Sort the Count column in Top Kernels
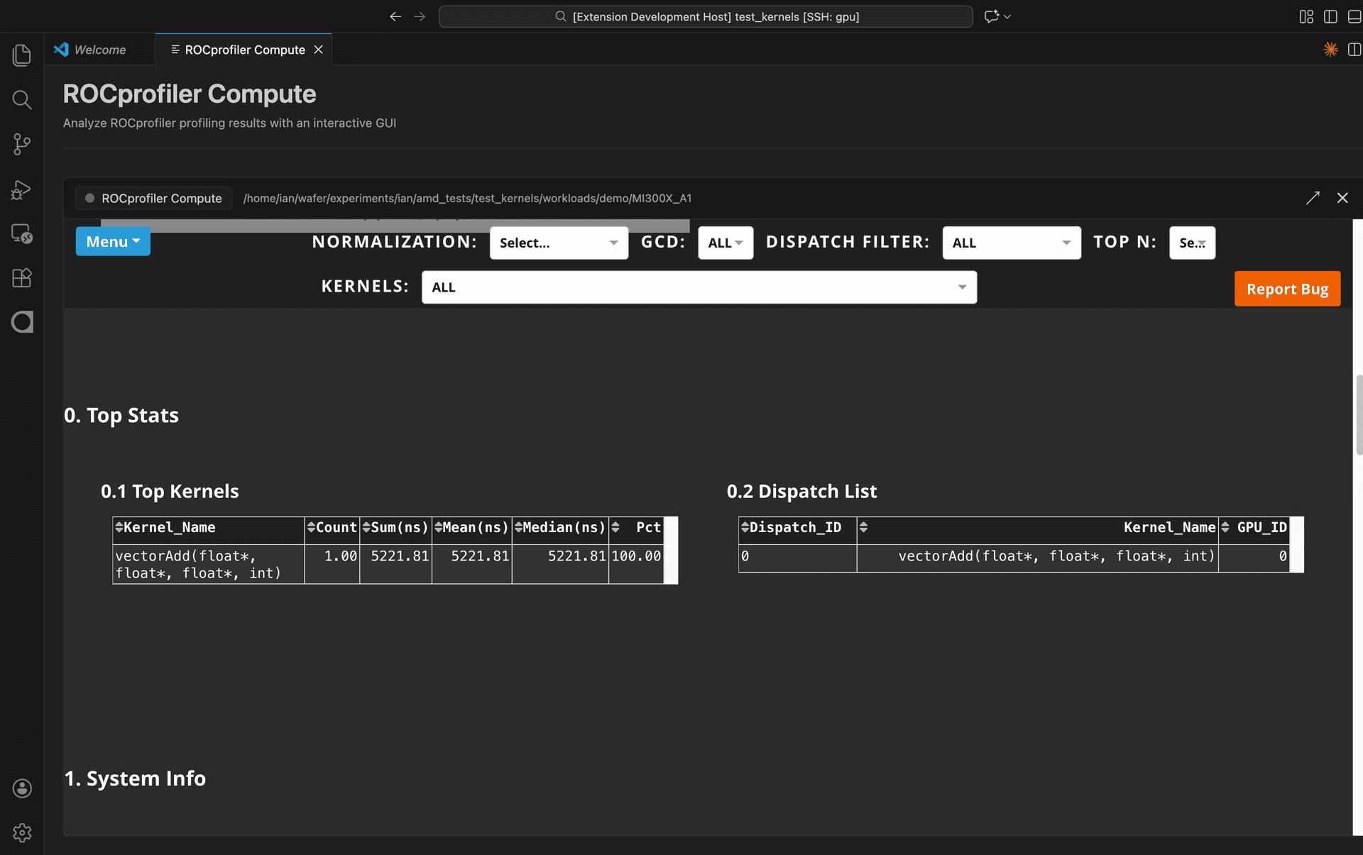 point(311,527)
